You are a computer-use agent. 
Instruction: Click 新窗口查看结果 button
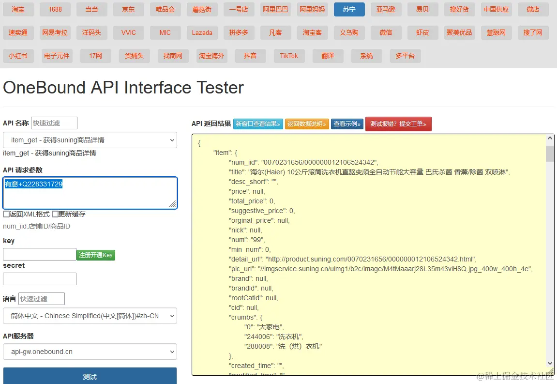258,124
